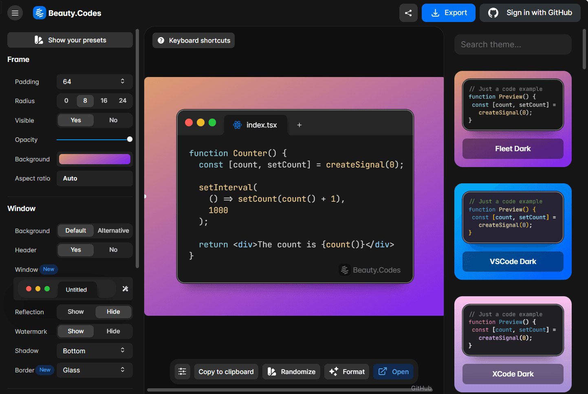Open the settings sliders icon in bottom toolbar
The width and height of the screenshot is (588, 394).
pyautogui.click(x=182, y=372)
